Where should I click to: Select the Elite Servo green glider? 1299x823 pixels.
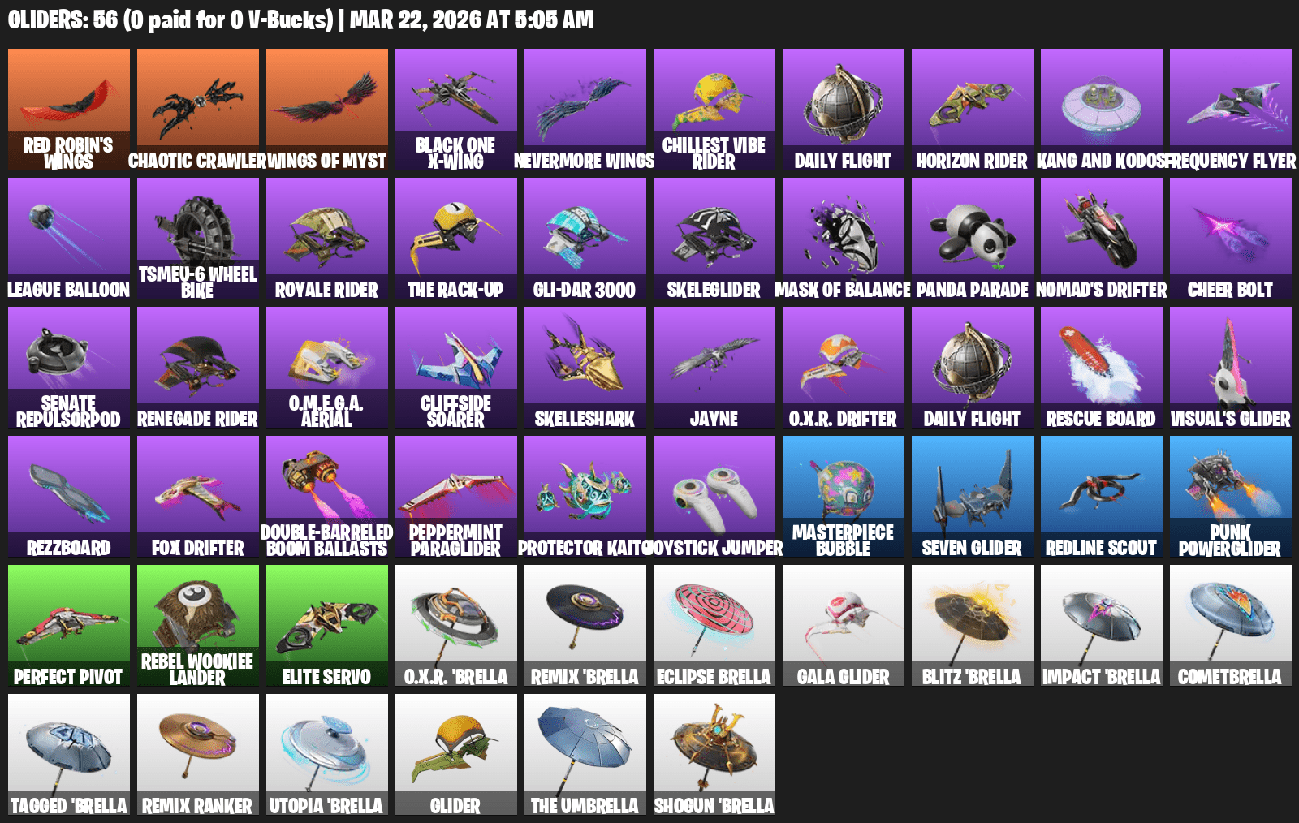pyautogui.click(x=327, y=626)
